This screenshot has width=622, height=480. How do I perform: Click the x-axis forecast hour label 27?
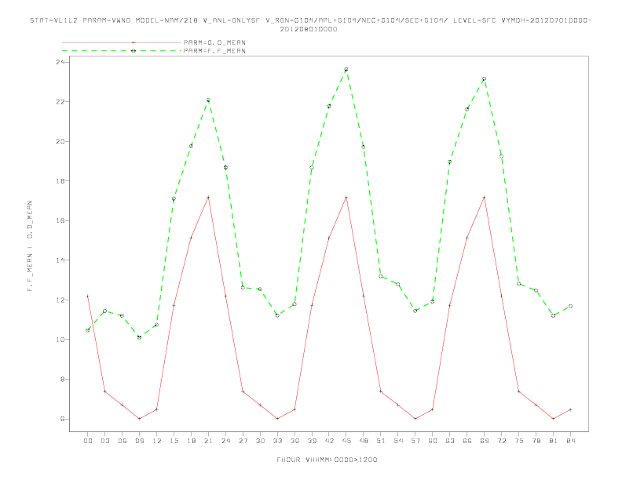pyautogui.click(x=243, y=441)
